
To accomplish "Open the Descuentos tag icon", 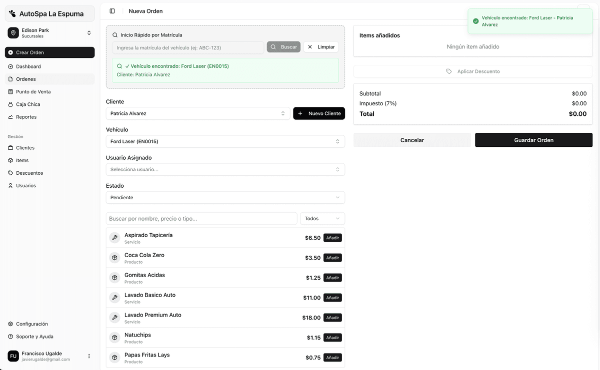I will [10, 173].
